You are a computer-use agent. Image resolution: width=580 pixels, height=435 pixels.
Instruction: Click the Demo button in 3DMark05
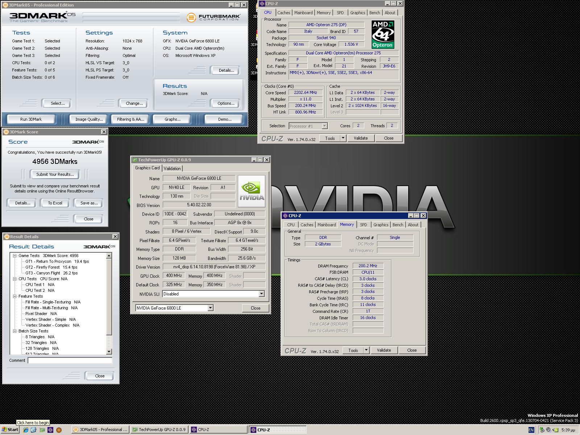(x=225, y=119)
